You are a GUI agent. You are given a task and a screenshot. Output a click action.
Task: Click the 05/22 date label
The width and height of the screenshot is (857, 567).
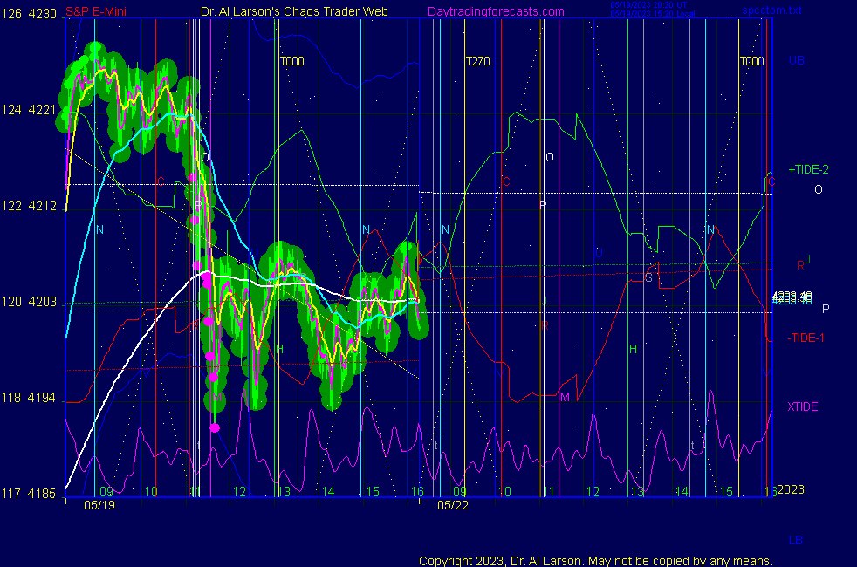pos(453,505)
